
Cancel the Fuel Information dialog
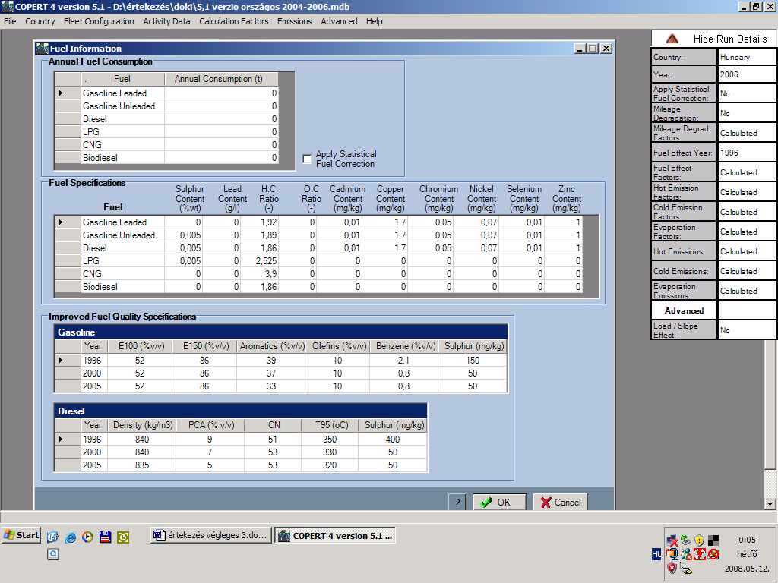[x=561, y=503]
